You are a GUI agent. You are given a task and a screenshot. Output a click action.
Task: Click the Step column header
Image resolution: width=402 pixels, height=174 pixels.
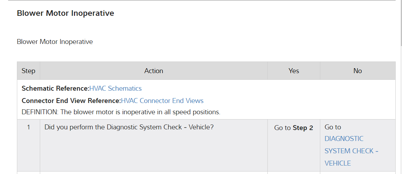click(29, 71)
